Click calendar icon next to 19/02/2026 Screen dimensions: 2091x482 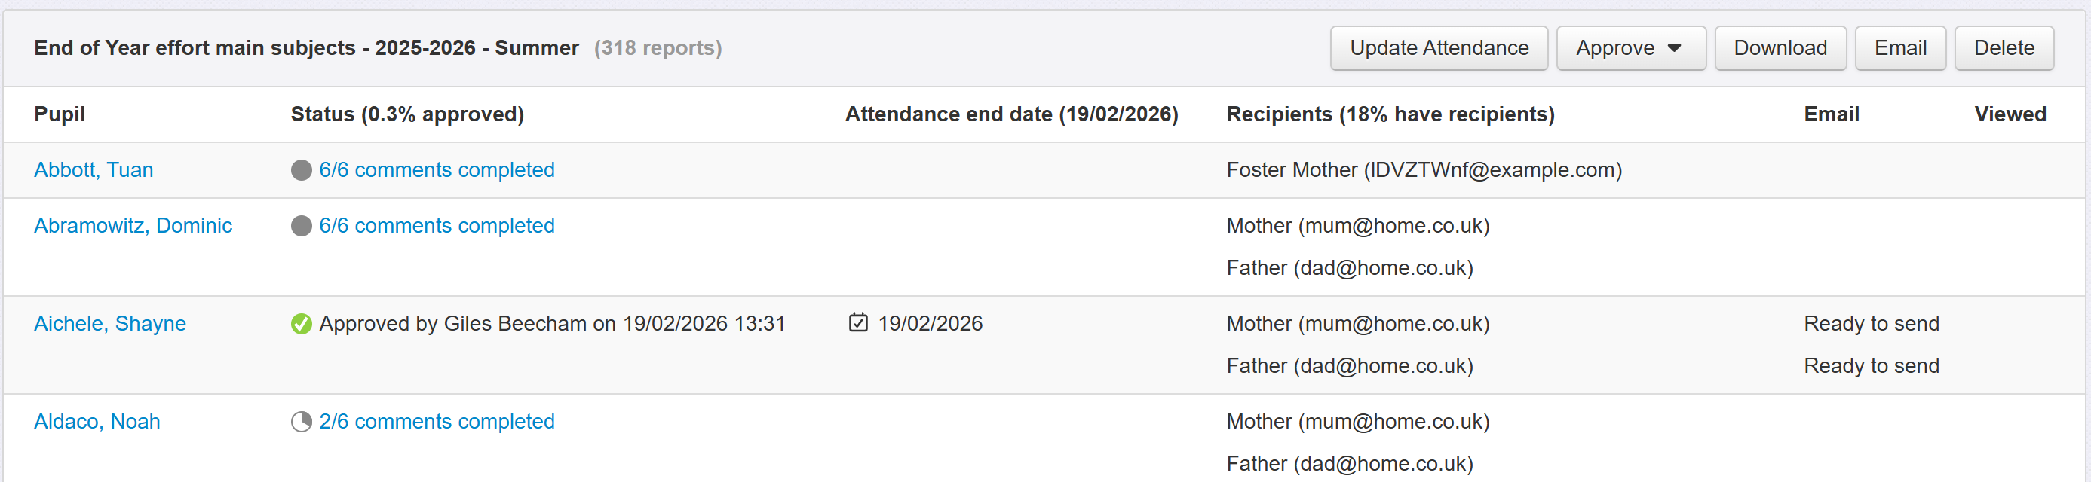[858, 323]
